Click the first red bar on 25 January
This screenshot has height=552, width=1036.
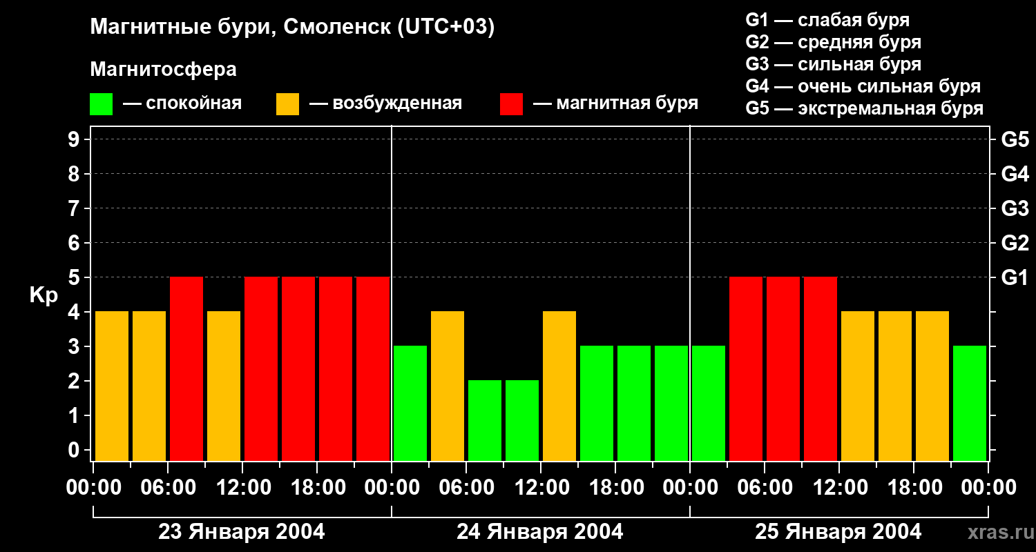(x=746, y=368)
